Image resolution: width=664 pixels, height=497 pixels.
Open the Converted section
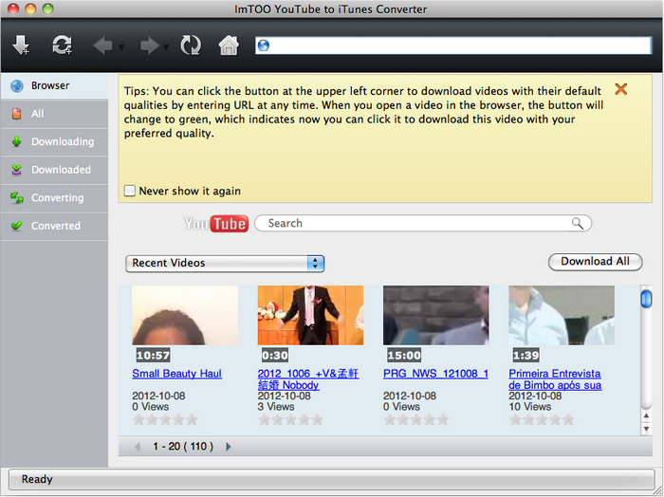[x=54, y=226]
